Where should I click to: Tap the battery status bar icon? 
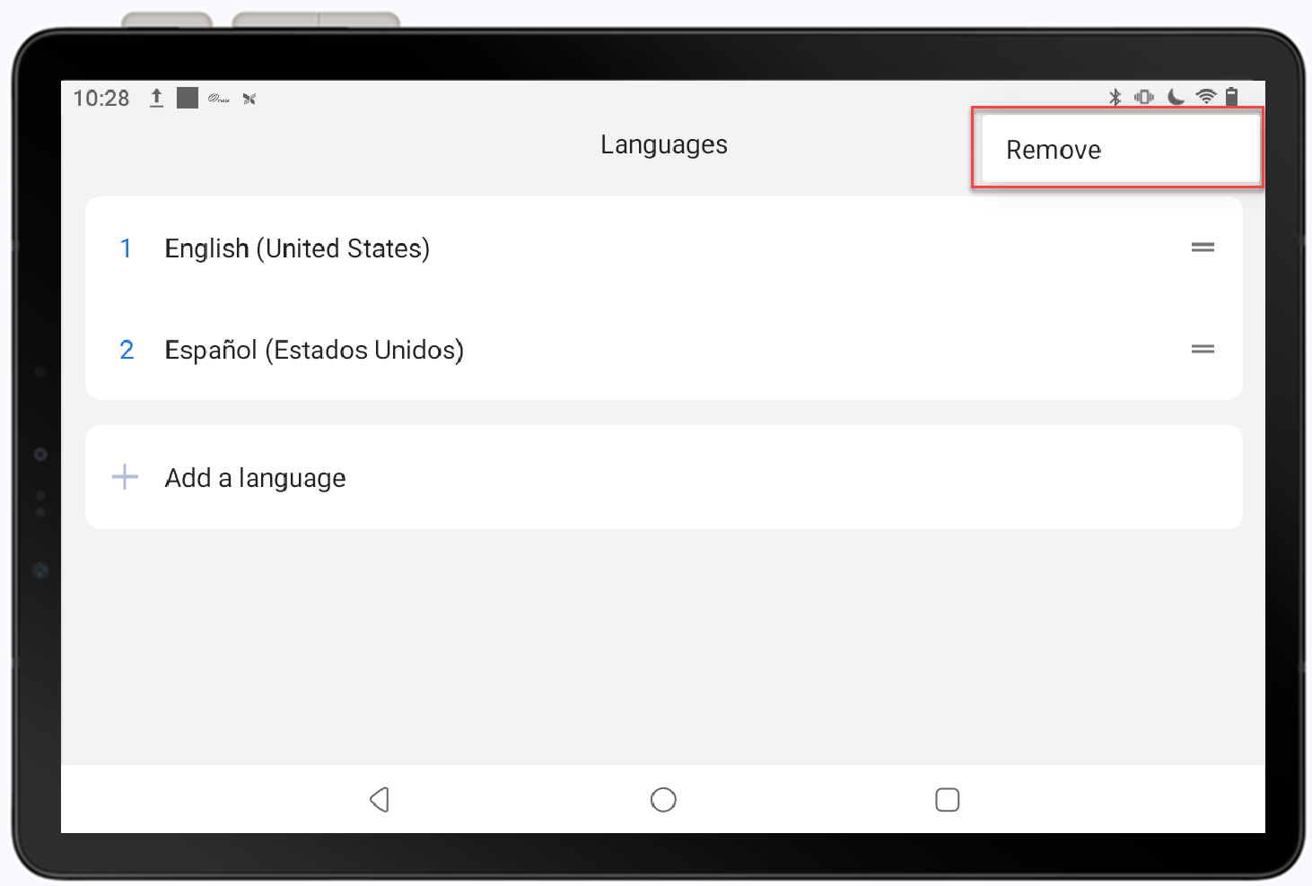point(1232,96)
